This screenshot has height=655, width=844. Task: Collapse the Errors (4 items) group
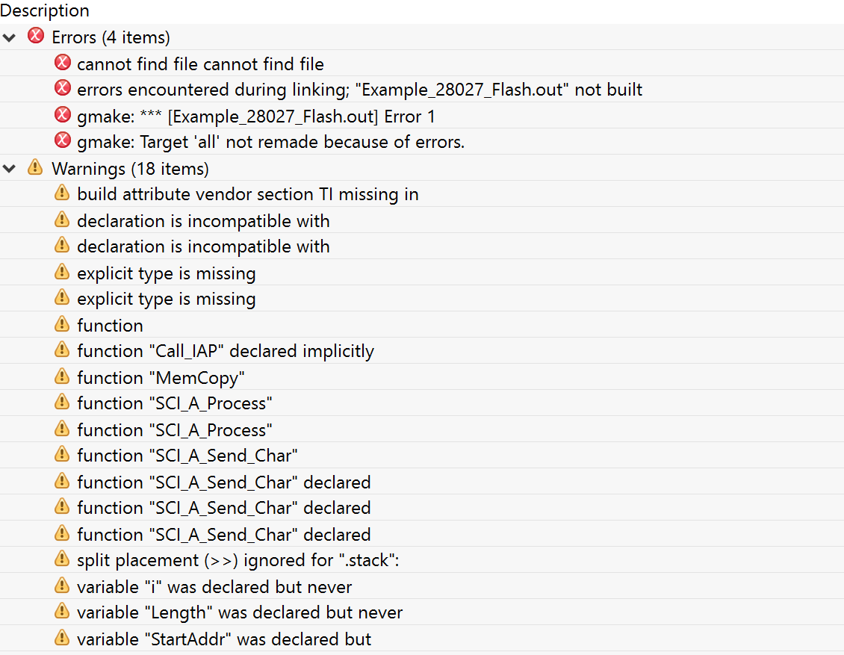click(10, 37)
